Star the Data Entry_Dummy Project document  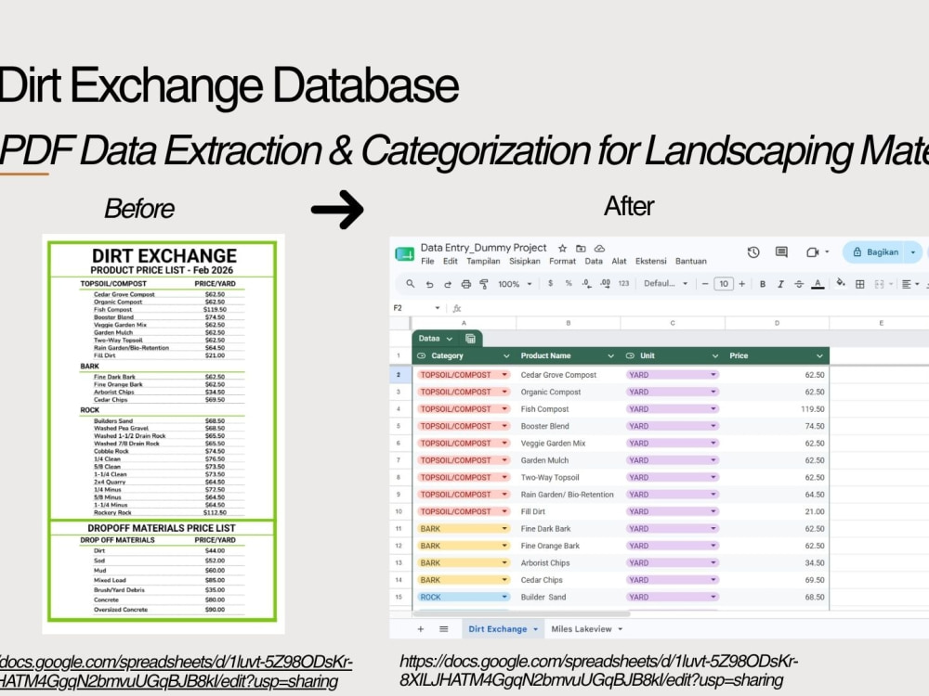(562, 248)
